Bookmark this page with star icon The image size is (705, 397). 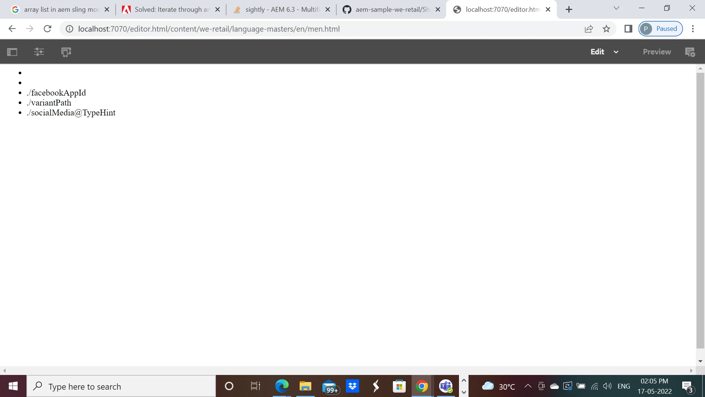[x=606, y=29]
